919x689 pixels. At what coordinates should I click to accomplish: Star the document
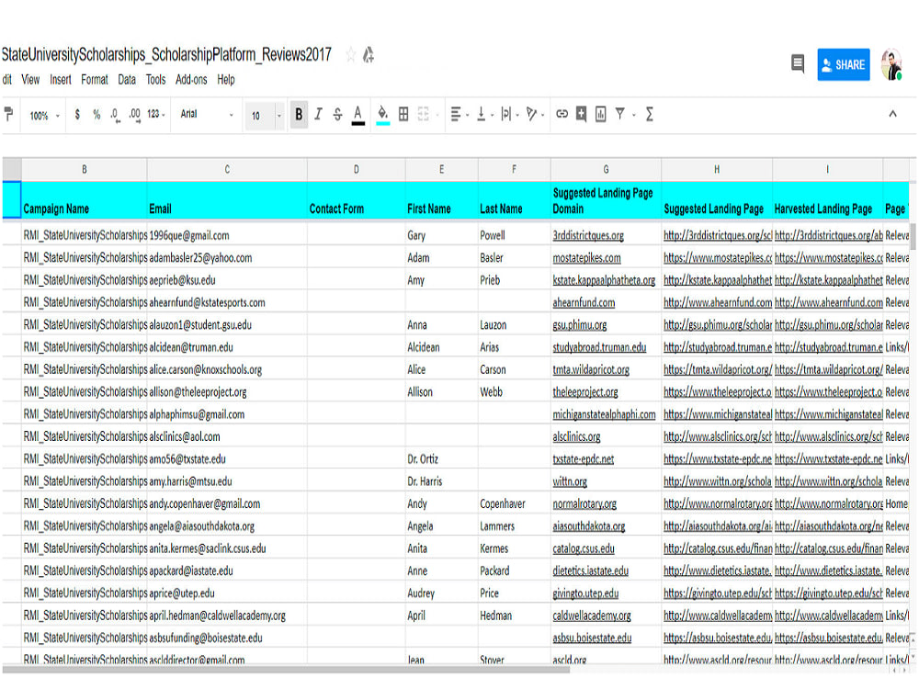coord(350,55)
